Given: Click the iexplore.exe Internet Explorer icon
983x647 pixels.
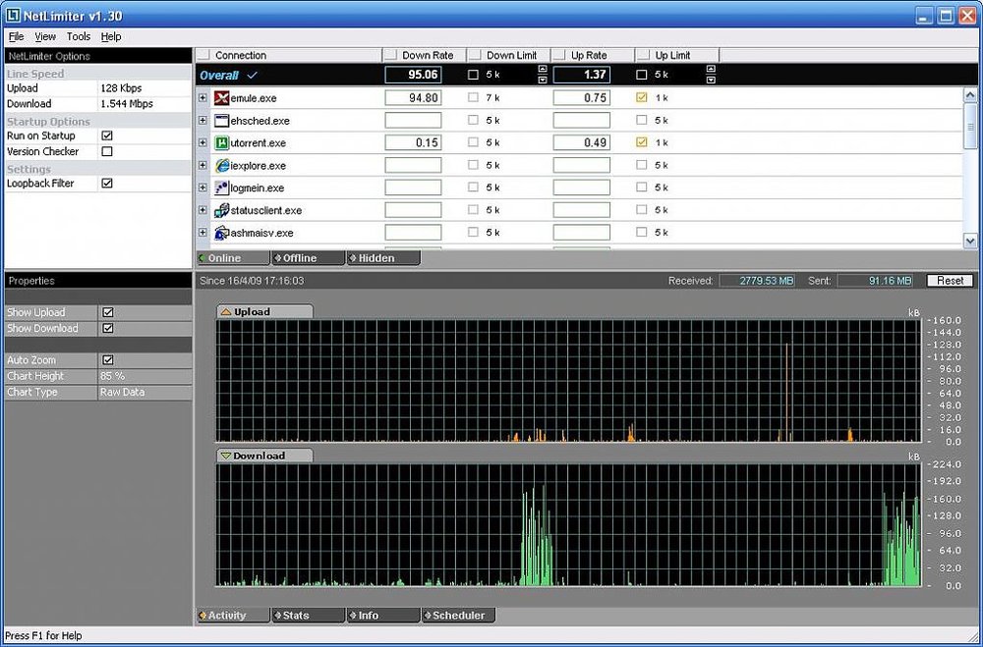Looking at the screenshot, I should coord(222,165).
